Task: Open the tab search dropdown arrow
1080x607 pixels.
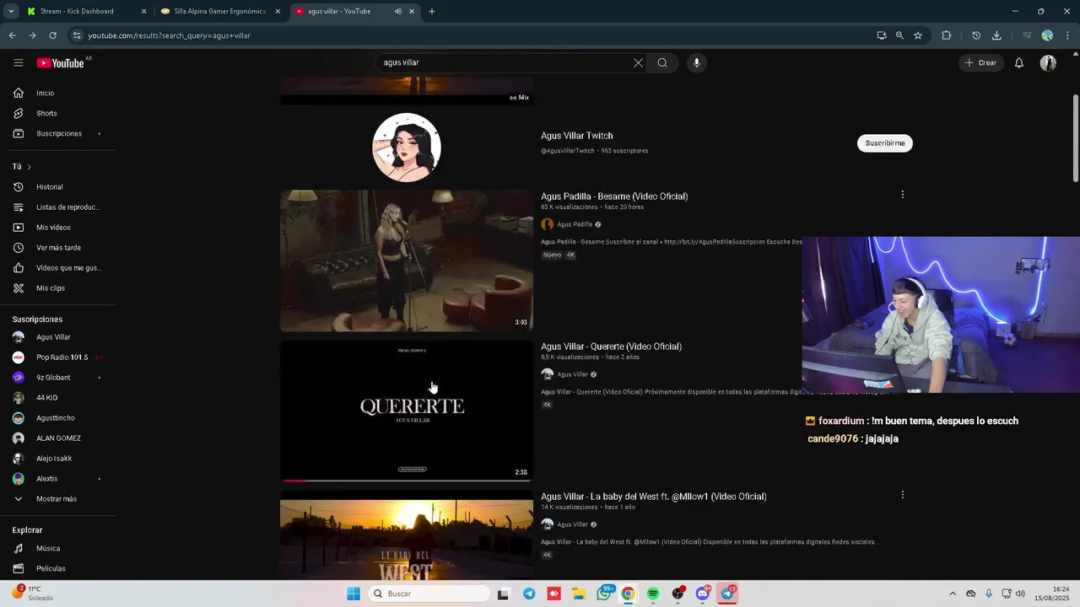Action: pyautogui.click(x=11, y=11)
